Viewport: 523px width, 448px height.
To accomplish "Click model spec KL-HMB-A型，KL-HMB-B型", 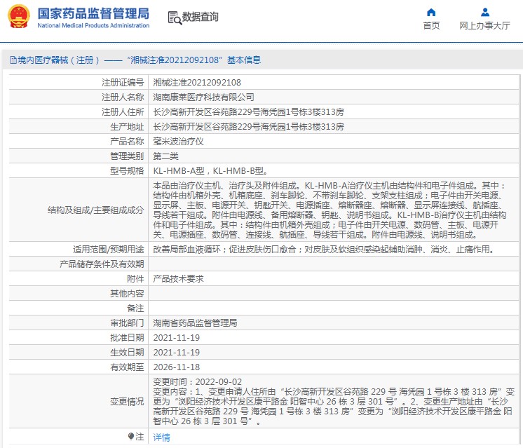I will [210, 171].
